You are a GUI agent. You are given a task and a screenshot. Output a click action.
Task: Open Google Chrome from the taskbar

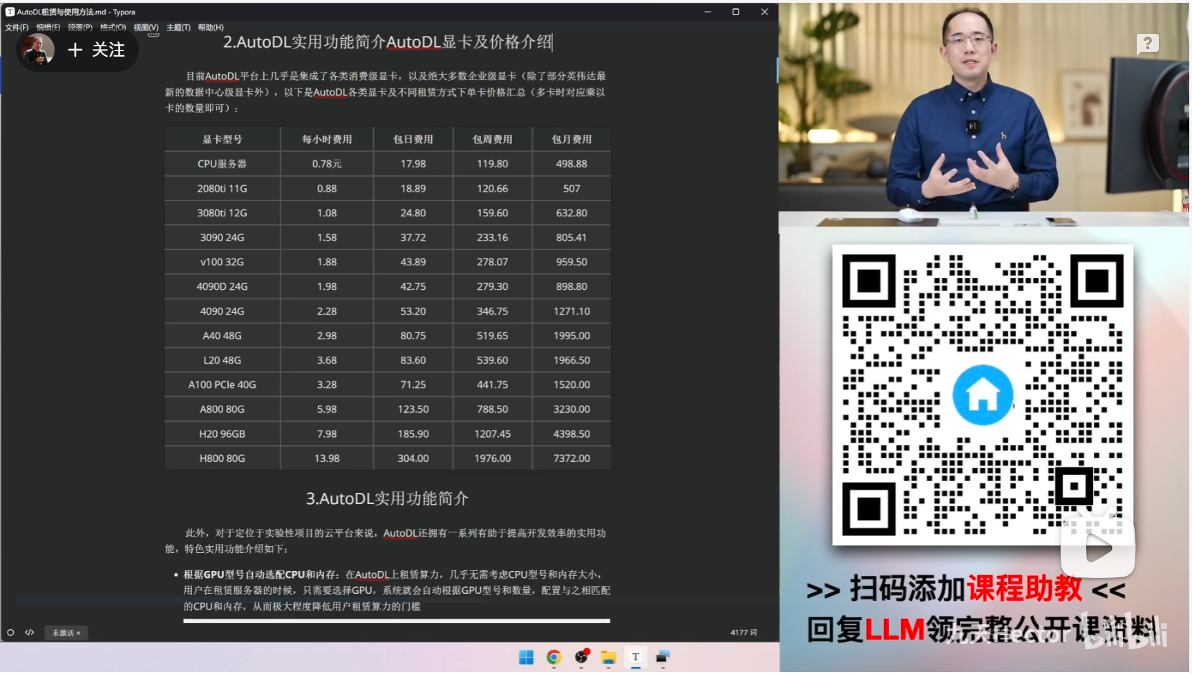click(554, 657)
